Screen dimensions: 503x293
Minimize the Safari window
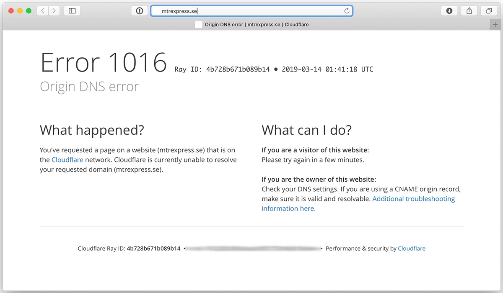(x=20, y=11)
